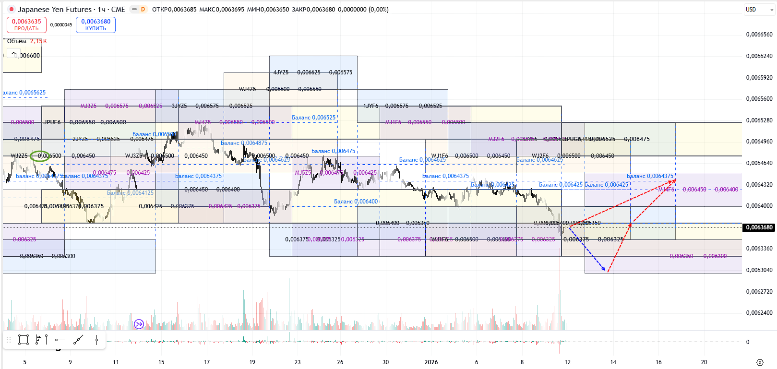
Task: Open the chart settings gear icon
Action: click(760, 362)
